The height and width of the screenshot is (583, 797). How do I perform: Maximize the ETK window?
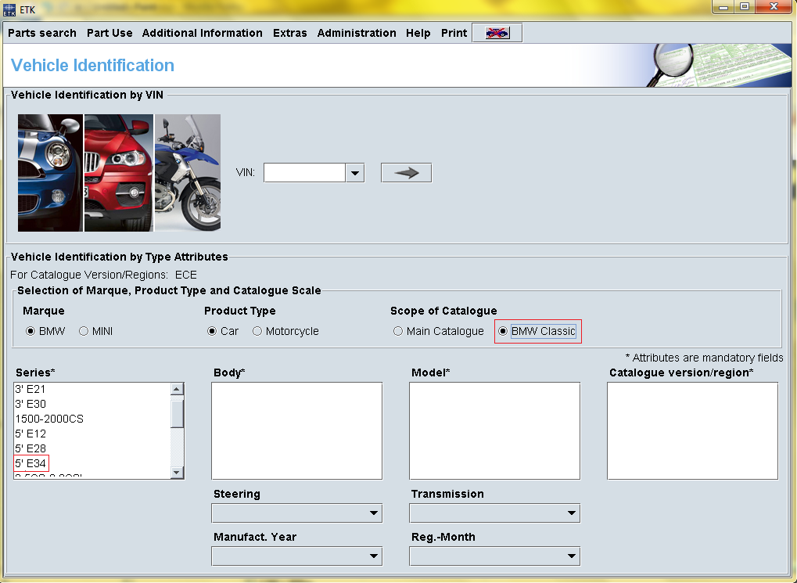[745, 7]
